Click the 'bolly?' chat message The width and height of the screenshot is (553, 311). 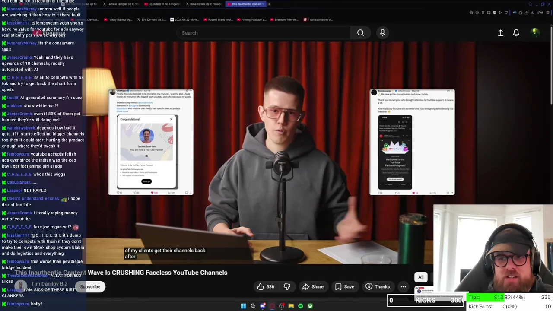click(x=36, y=304)
